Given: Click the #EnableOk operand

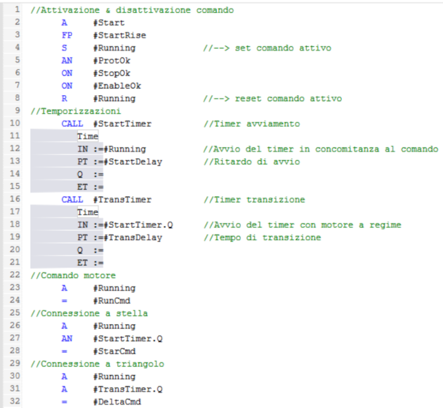Looking at the screenshot, I should [117, 85].
